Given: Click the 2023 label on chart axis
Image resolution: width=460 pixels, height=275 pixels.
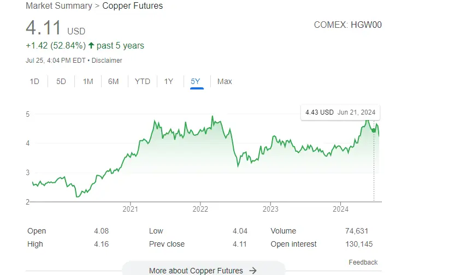Looking at the screenshot, I should point(270,209).
